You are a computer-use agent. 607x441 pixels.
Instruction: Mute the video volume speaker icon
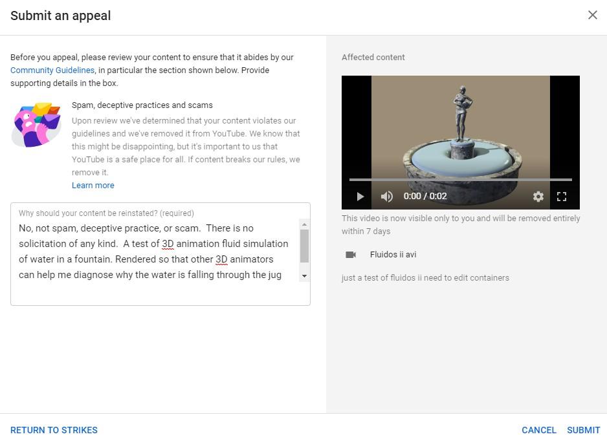coord(386,197)
